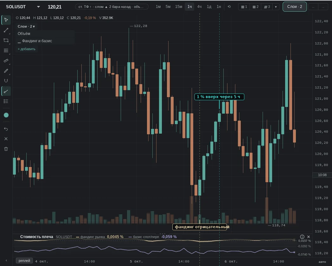
Task: Click the Стоимость плеча panel title
Action: pos(36,237)
